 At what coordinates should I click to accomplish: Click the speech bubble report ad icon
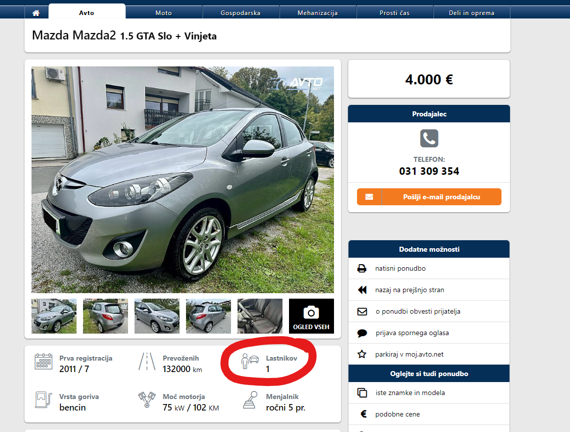tap(362, 333)
